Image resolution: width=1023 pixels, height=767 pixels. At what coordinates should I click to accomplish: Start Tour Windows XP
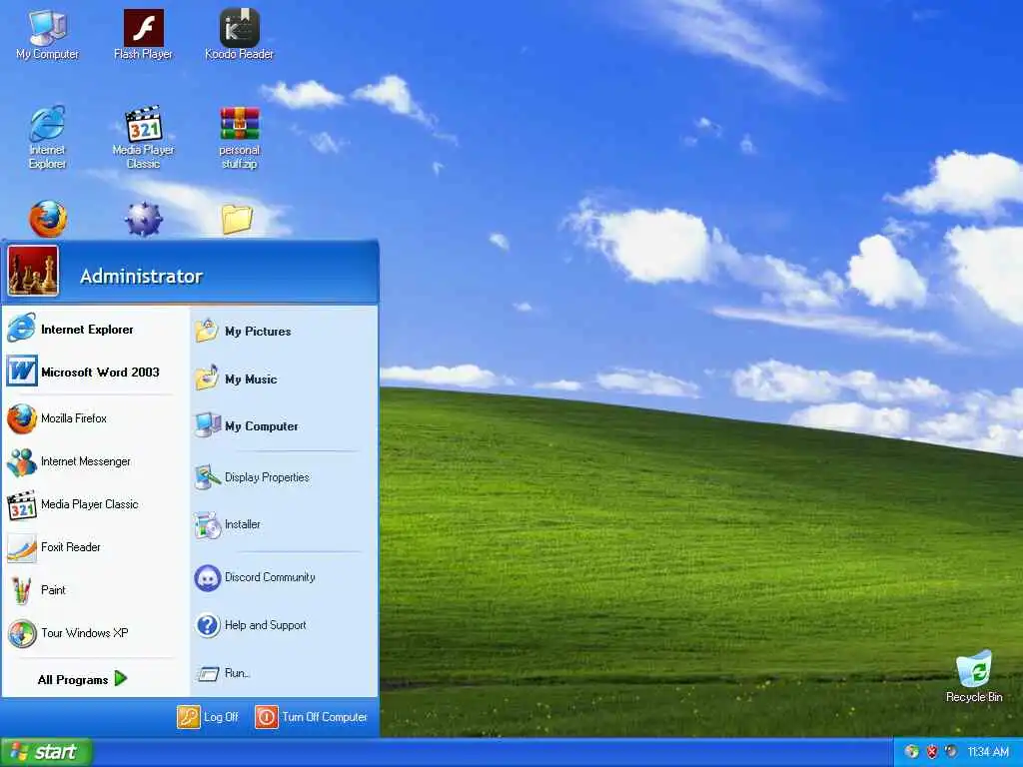point(88,633)
